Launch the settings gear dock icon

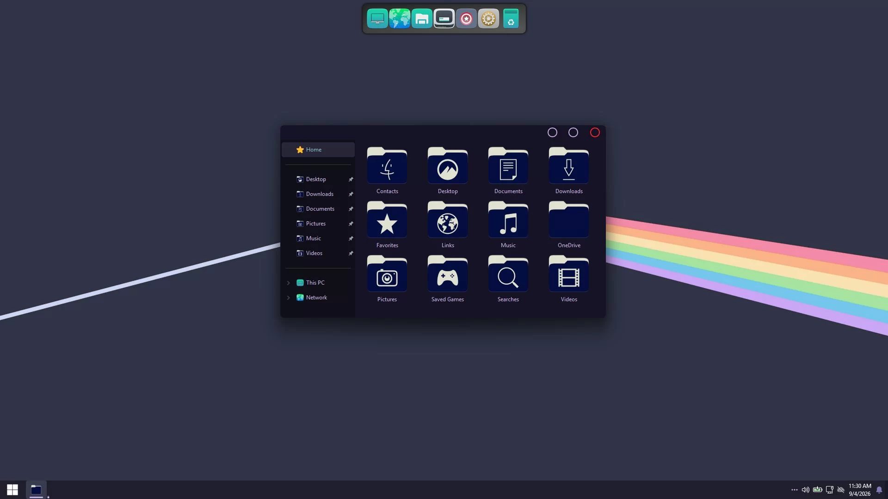[488, 19]
